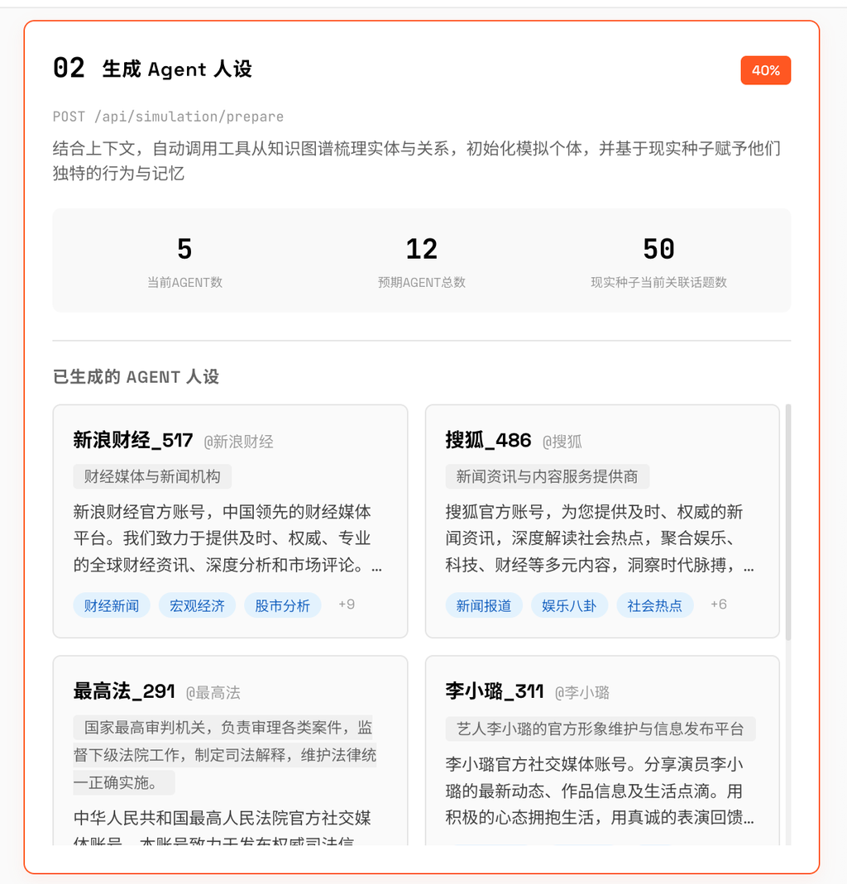
Task: Click the @新浪财经 handle
Action: [238, 442]
